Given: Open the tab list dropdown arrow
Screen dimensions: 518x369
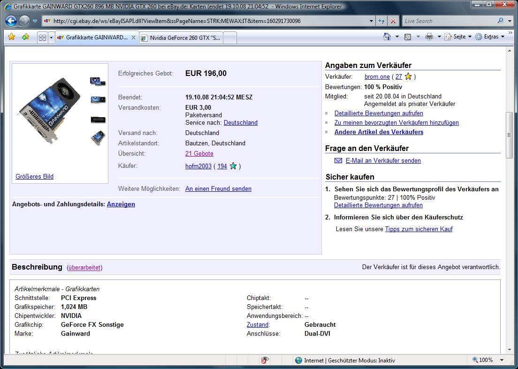Looking at the screenshot, I should [x=51, y=38].
